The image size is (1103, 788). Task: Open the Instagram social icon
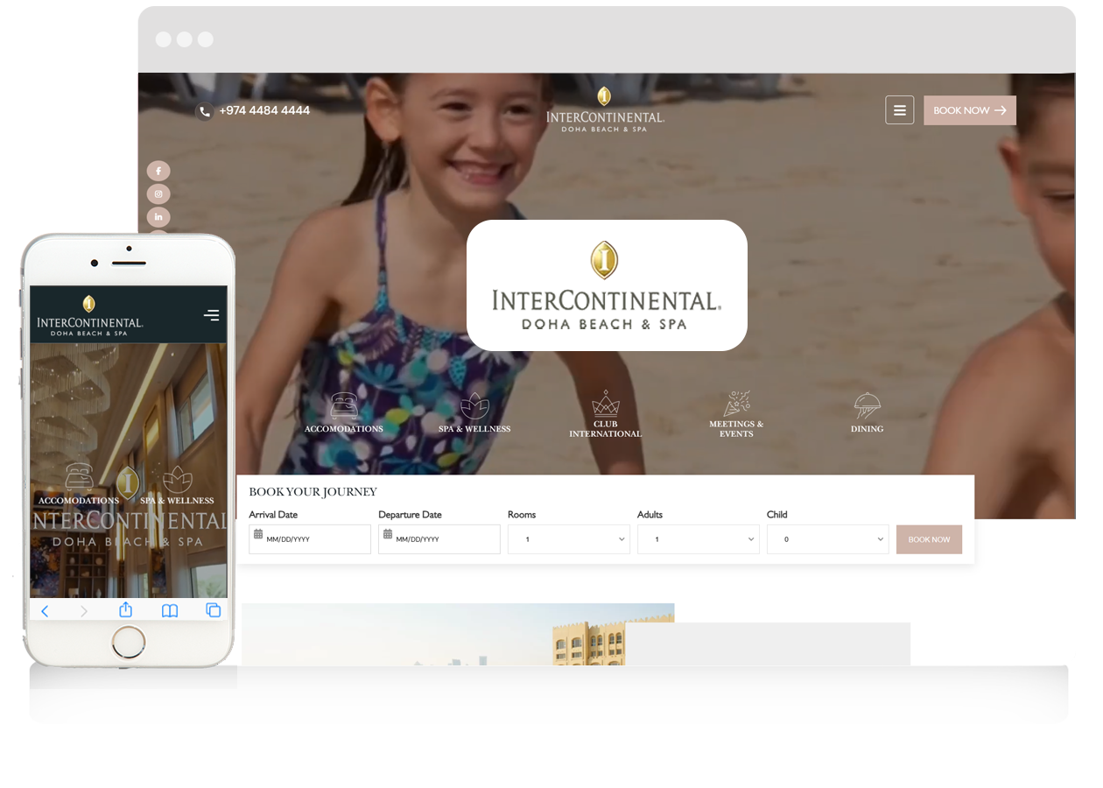pos(158,194)
